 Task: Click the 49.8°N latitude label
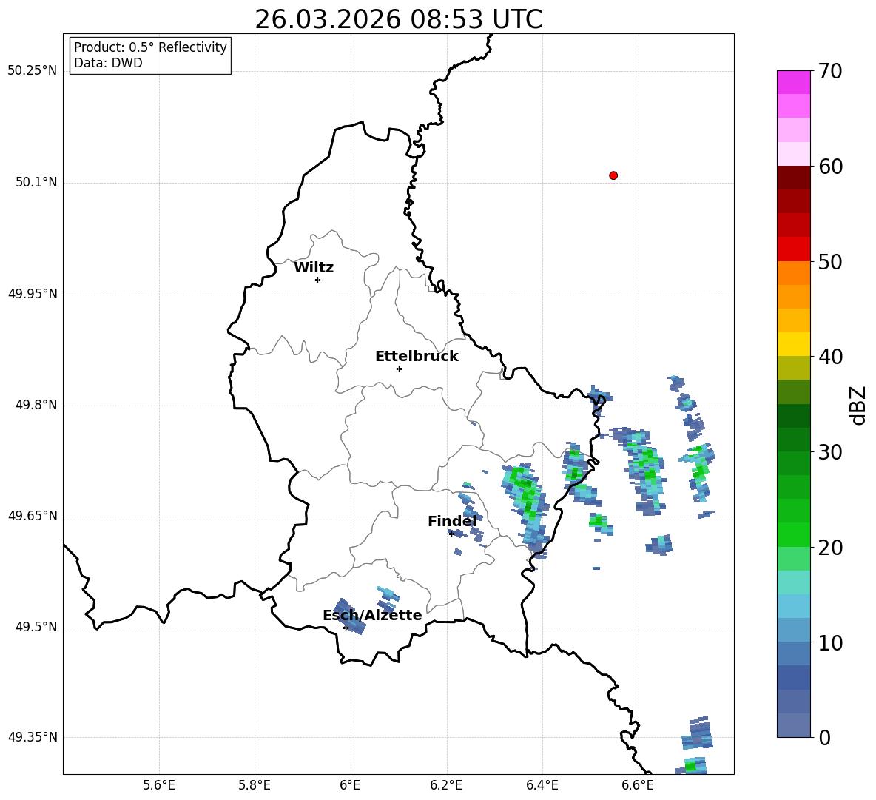pyautogui.click(x=36, y=405)
